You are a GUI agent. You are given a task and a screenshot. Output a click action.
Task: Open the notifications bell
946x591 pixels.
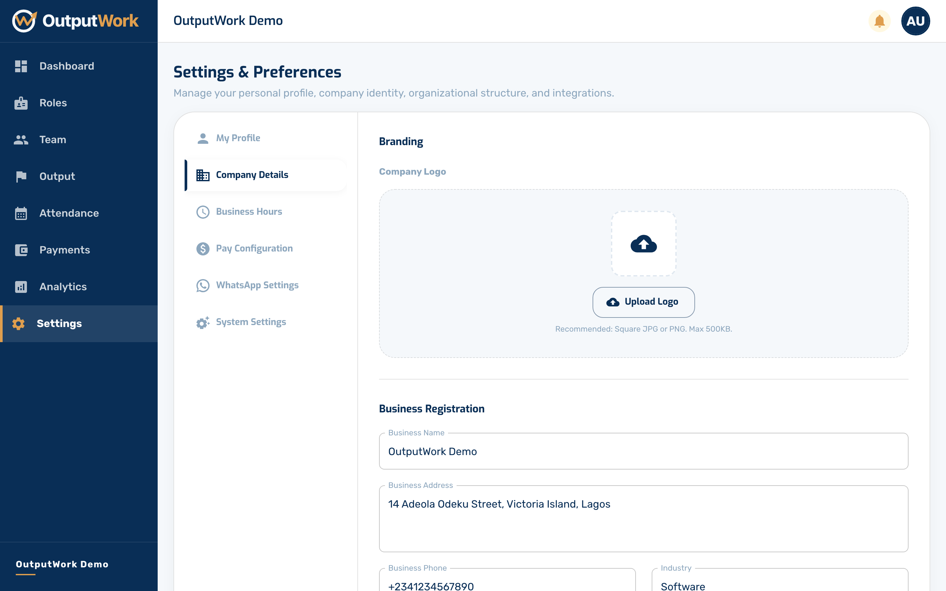(x=879, y=21)
